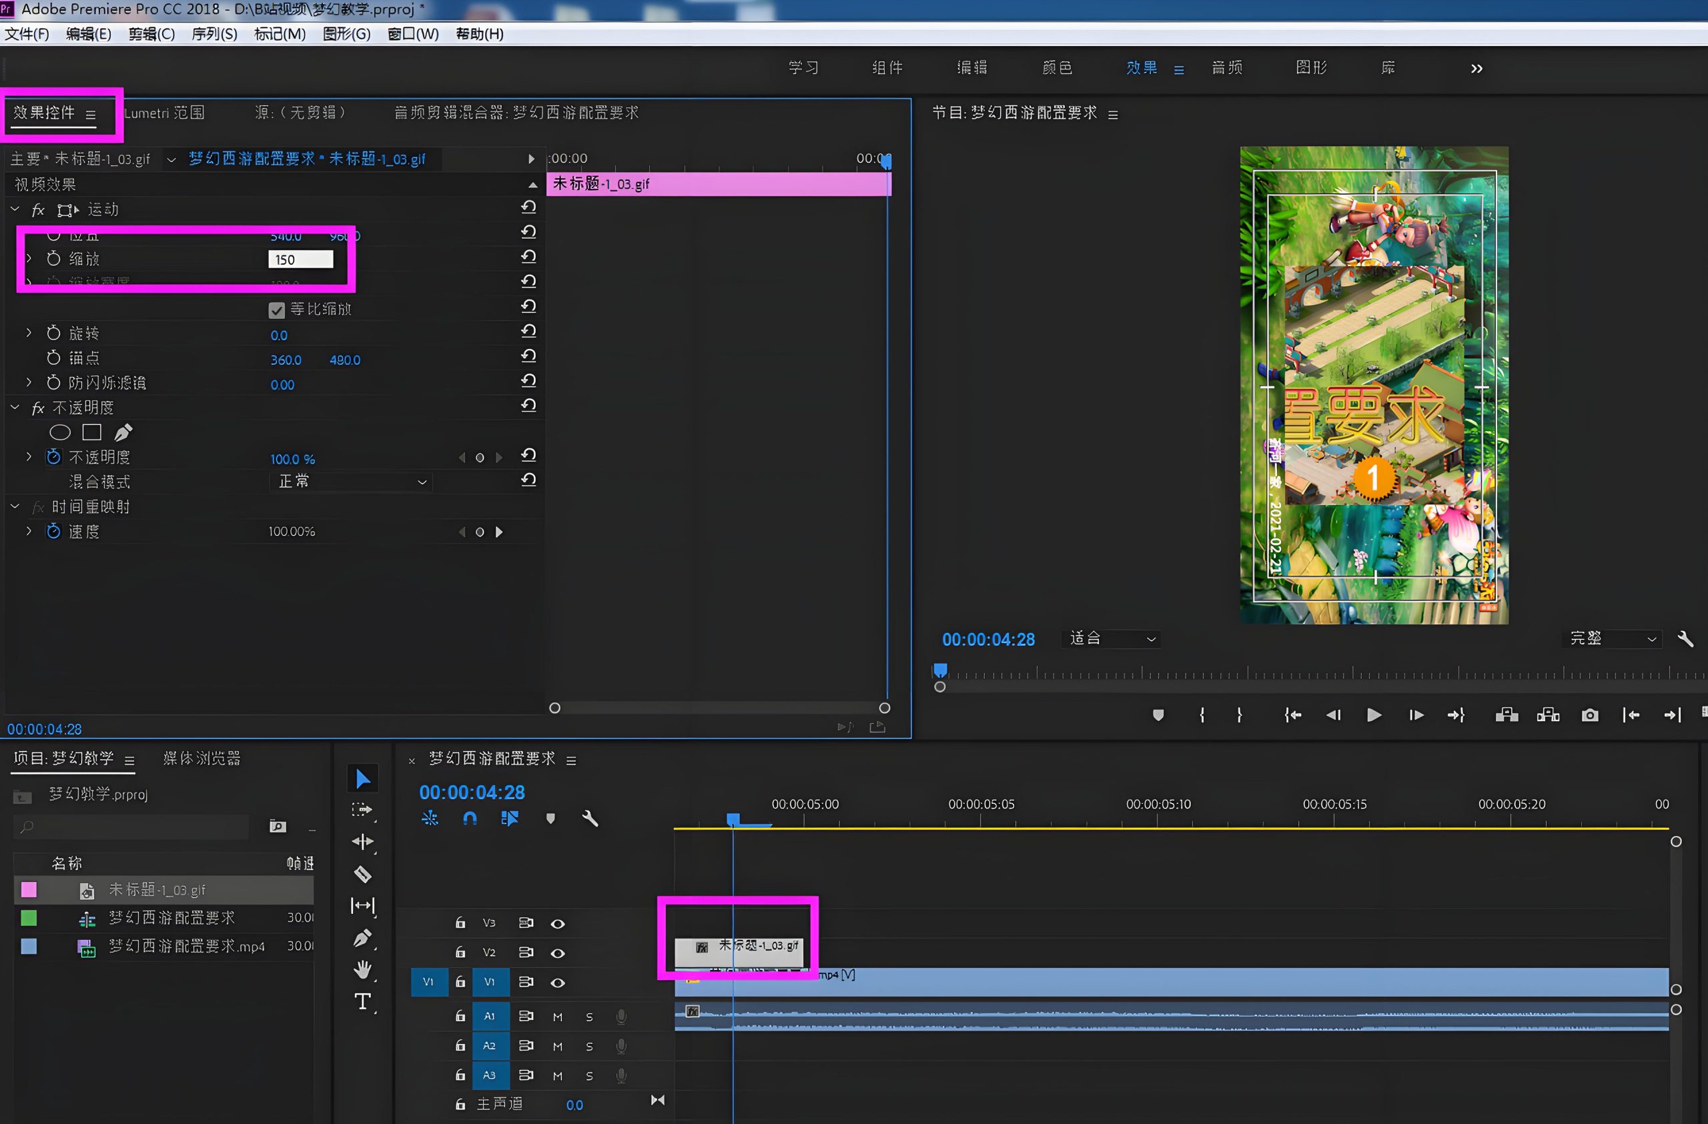1708x1124 pixels.
Task: Switch to the 媒体浏览器 panel tab
Action: 201,758
